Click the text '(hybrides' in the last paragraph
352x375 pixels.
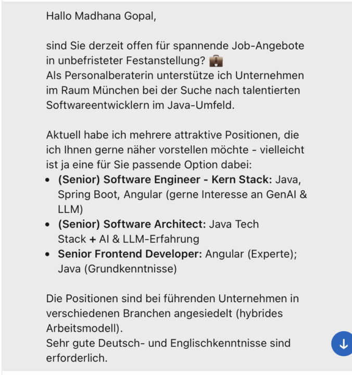tap(259, 314)
